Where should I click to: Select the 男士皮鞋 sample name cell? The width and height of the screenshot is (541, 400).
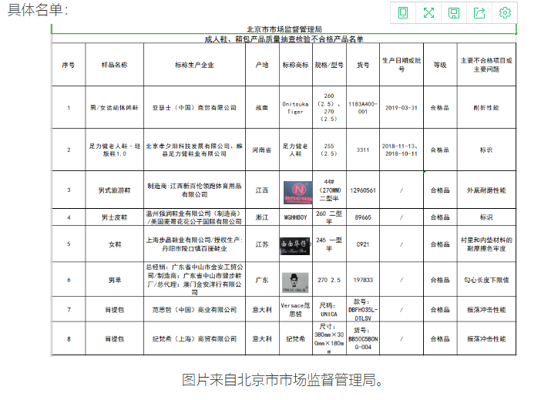coord(114,217)
